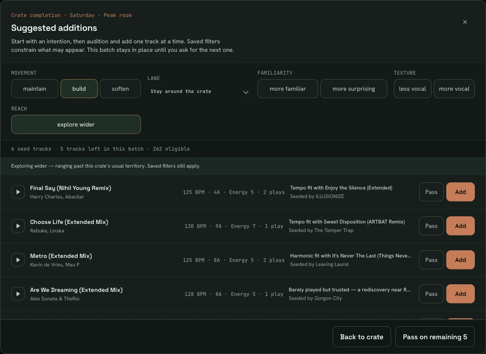Play preview of Choose Life (Extended Mix)

(x=18, y=226)
